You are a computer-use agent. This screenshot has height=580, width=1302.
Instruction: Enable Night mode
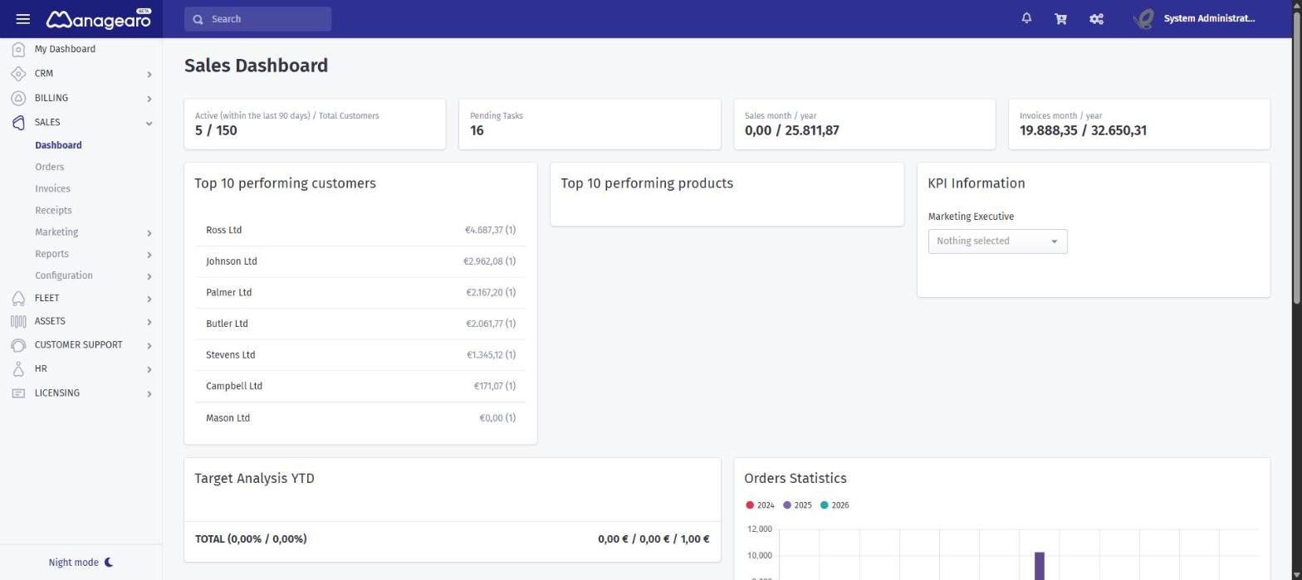click(x=81, y=563)
